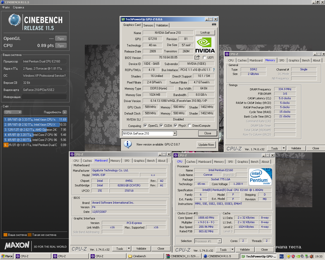Open the CINEBENCH_11.529 WinRAR taskbar item
325x260 pixels.
click(183, 256)
